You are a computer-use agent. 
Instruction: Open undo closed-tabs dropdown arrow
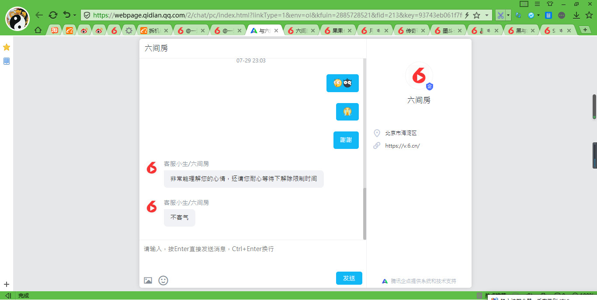(75, 15)
